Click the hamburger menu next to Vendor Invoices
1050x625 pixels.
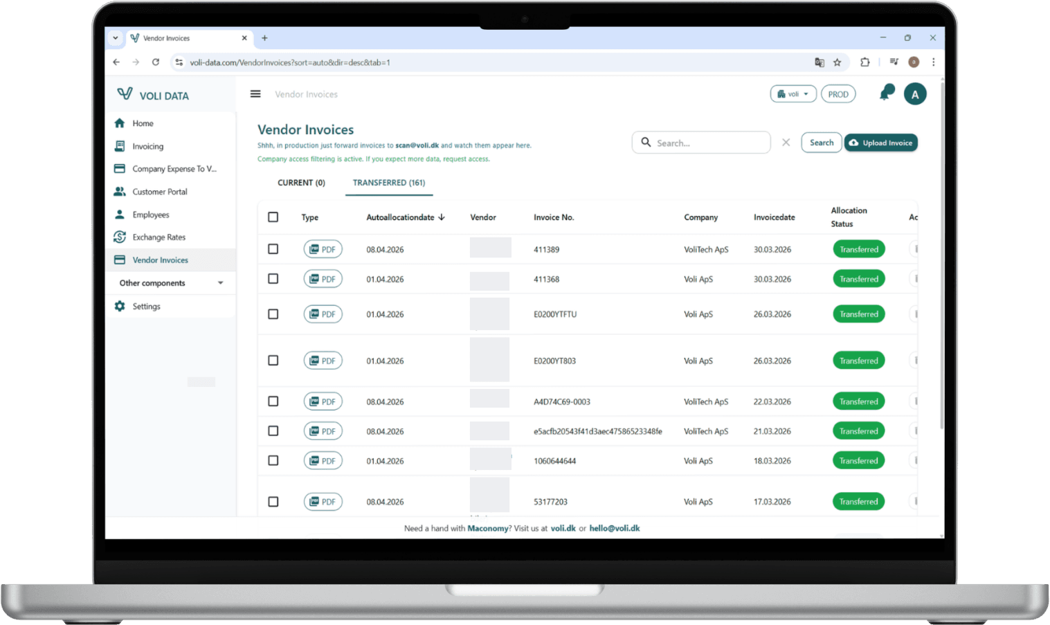[255, 93]
